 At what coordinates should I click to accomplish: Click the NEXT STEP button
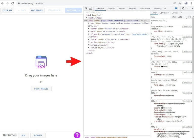click(73, 10)
